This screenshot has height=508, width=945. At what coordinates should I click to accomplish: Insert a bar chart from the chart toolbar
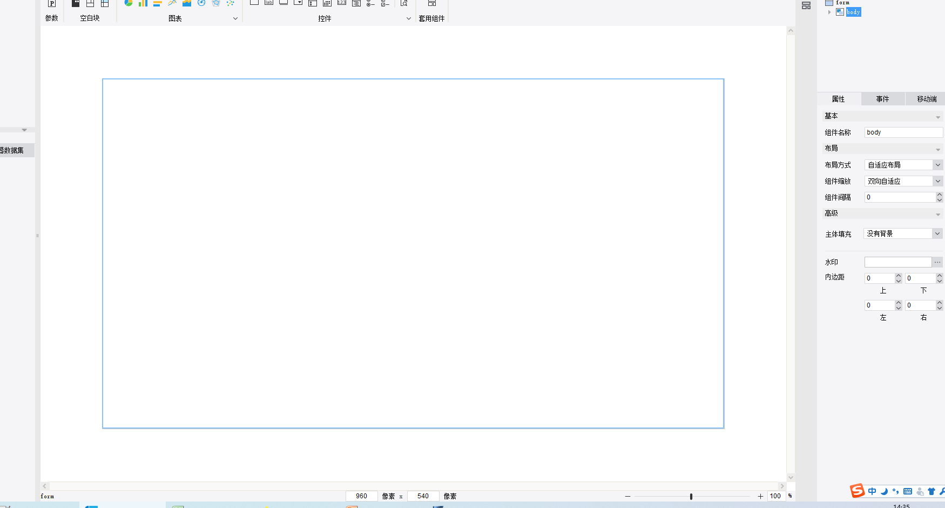(143, 3)
